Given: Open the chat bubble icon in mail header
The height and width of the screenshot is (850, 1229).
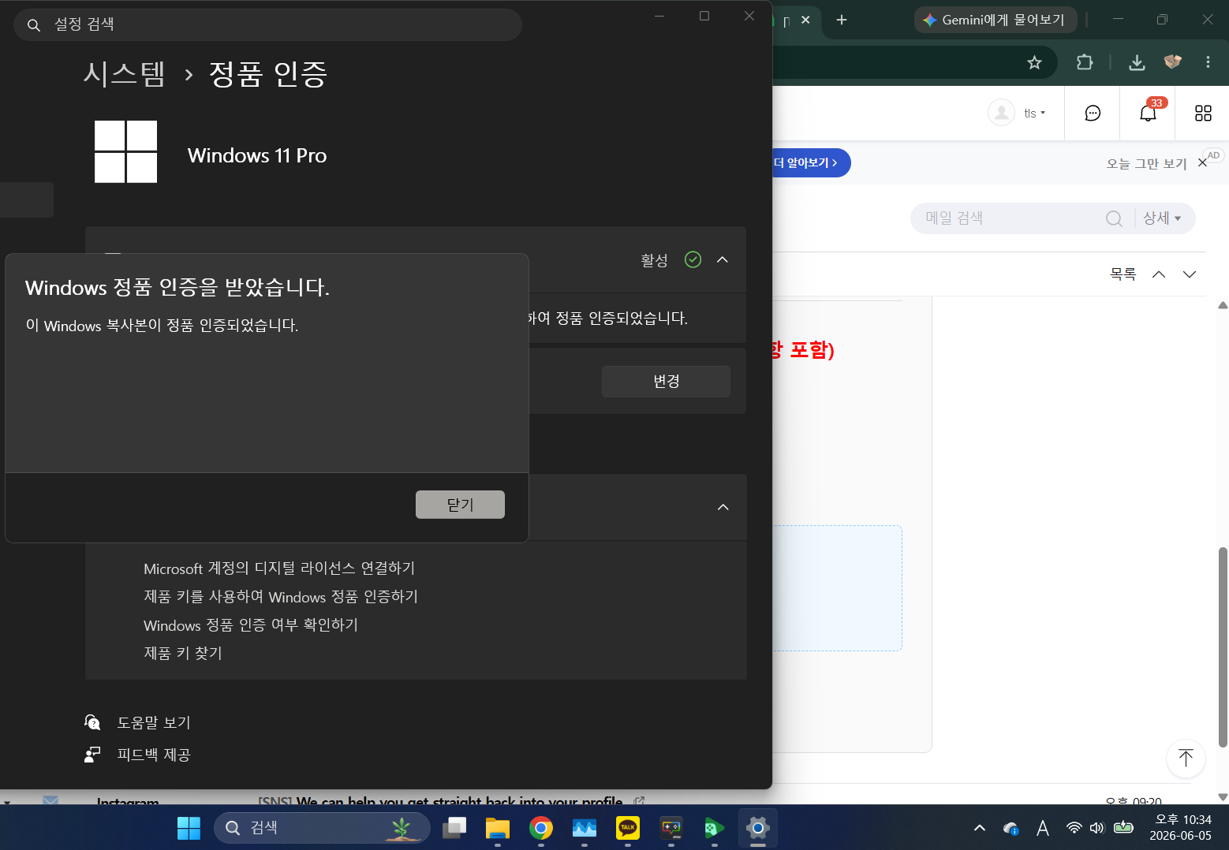Looking at the screenshot, I should coord(1093,114).
